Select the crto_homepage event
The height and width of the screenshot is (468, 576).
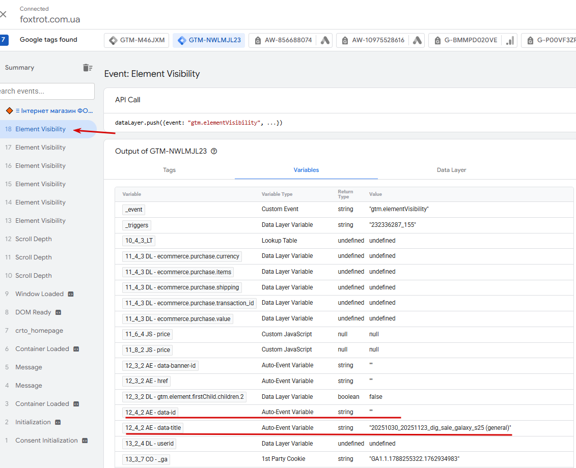39,331
